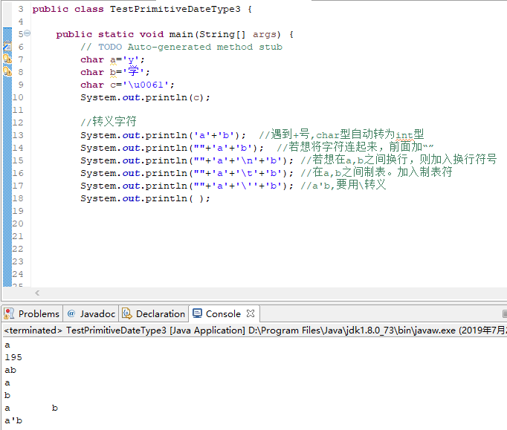Switch to the Problems tab

pos(32,313)
